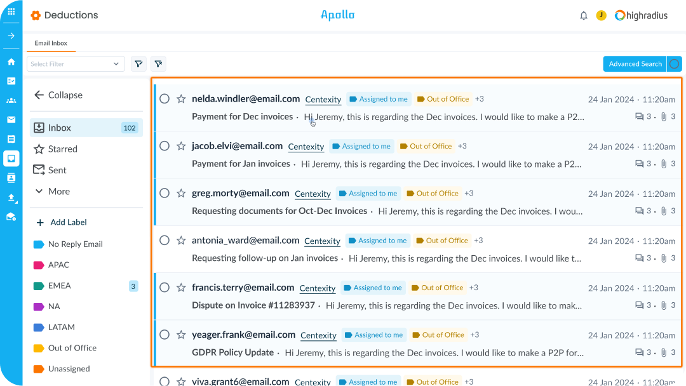
Task: Open the envelope Mail icon in the sidebar
Action: point(10,120)
